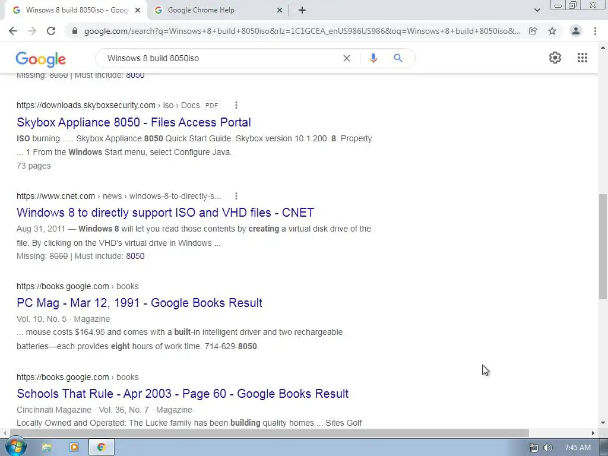Image resolution: width=608 pixels, height=456 pixels.
Task: Click Must include 8050 under CNET result
Action: click(x=135, y=256)
